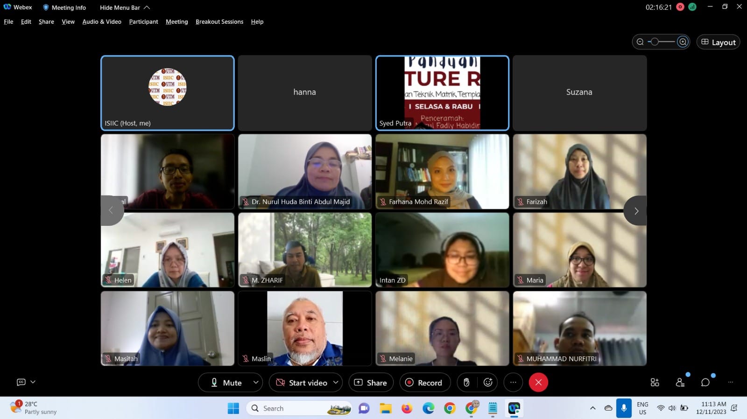Mute the microphone
747x419 pixels.
[226, 383]
